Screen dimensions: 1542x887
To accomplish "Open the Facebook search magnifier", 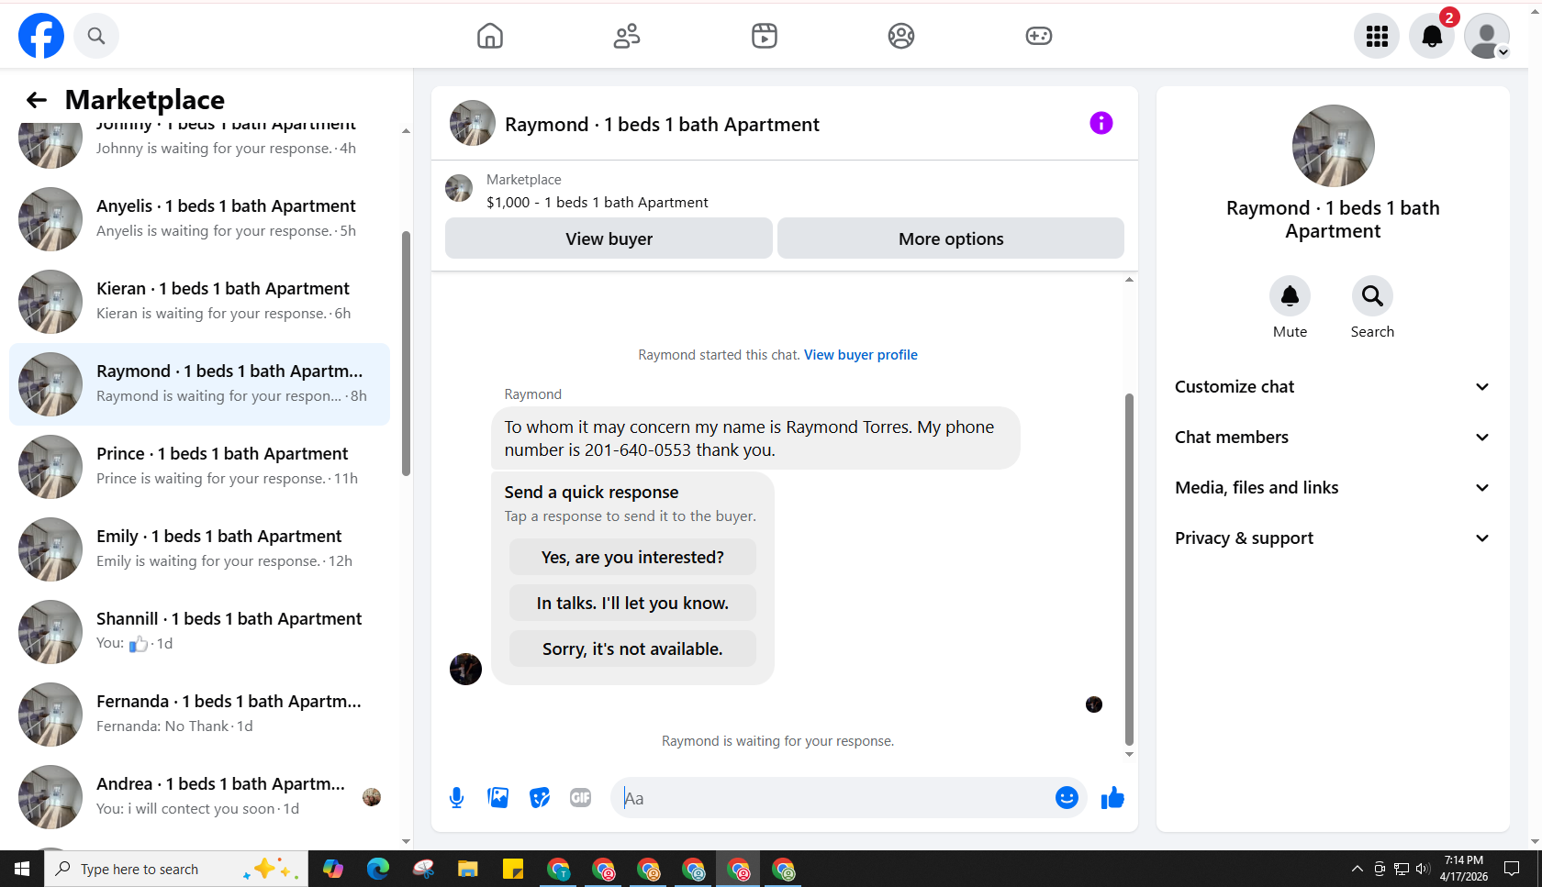I will pos(96,36).
